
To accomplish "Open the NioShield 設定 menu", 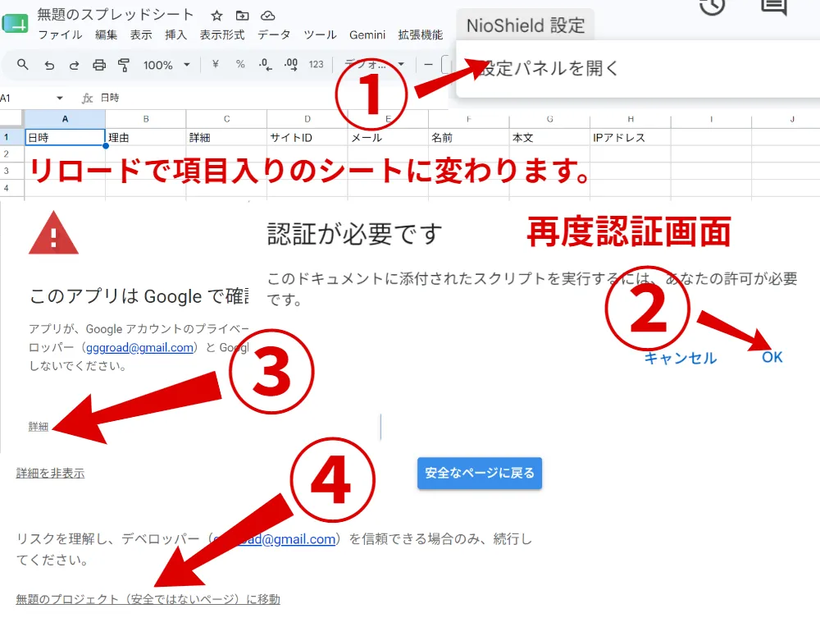I will click(526, 25).
